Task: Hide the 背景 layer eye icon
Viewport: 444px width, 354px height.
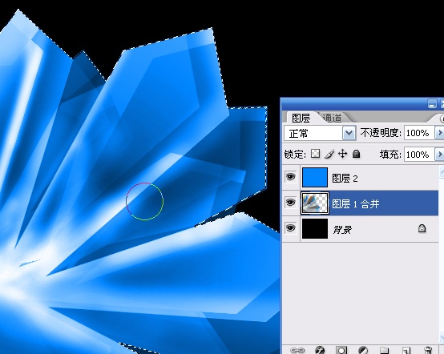Action: (x=291, y=228)
